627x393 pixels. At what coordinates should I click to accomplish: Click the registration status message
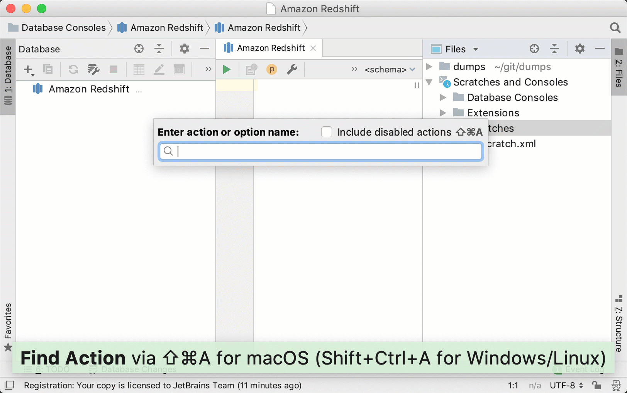click(x=163, y=385)
